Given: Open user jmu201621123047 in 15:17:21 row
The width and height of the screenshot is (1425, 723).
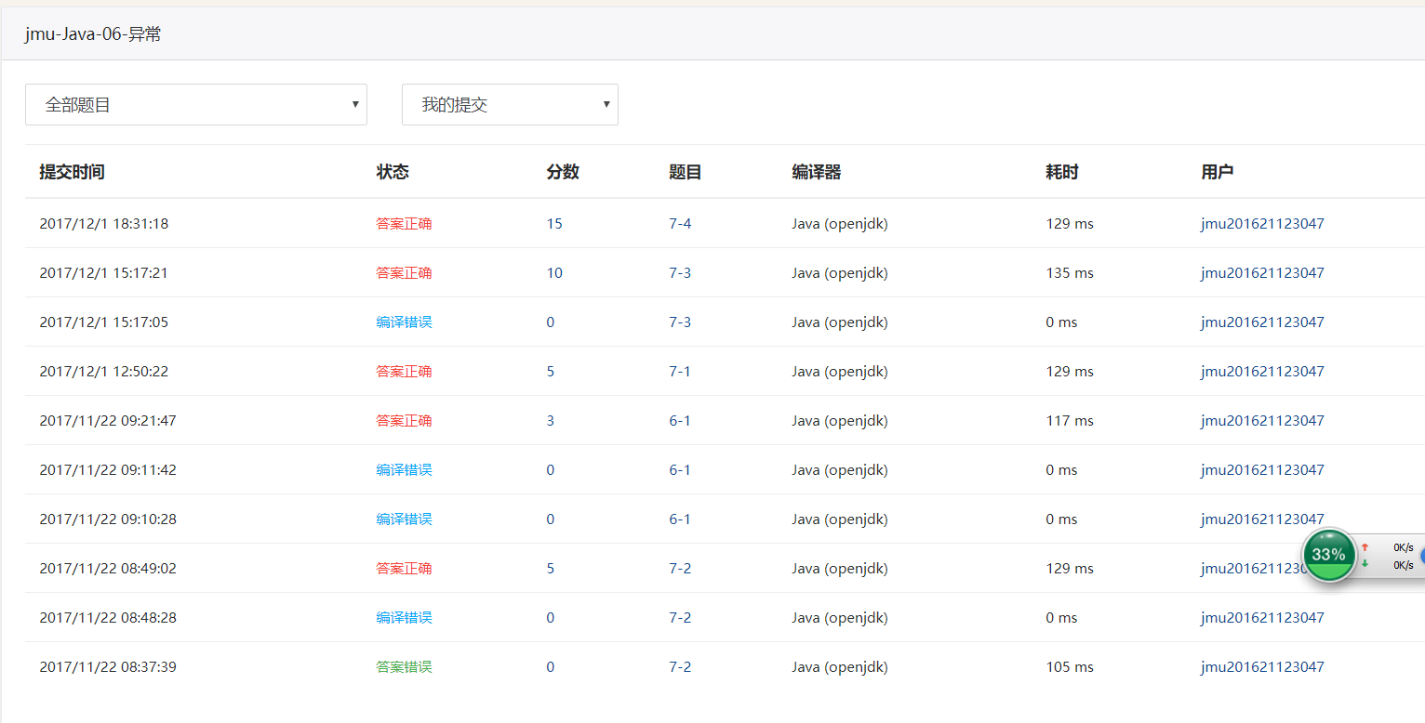Looking at the screenshot, I should tap(1262, 273).
